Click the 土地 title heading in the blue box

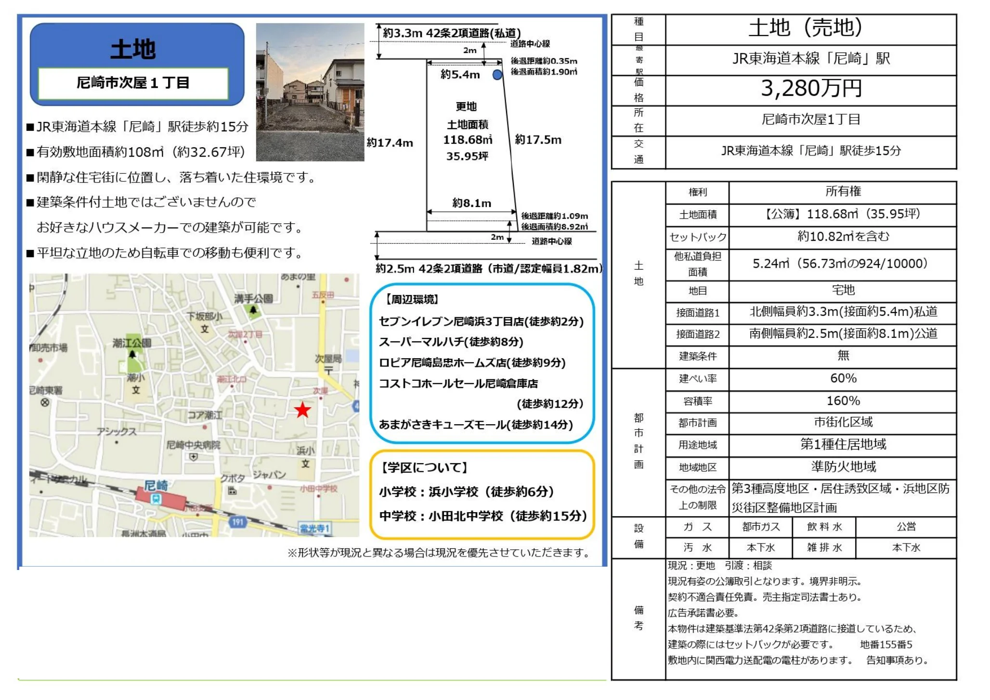tap(133, 49)
